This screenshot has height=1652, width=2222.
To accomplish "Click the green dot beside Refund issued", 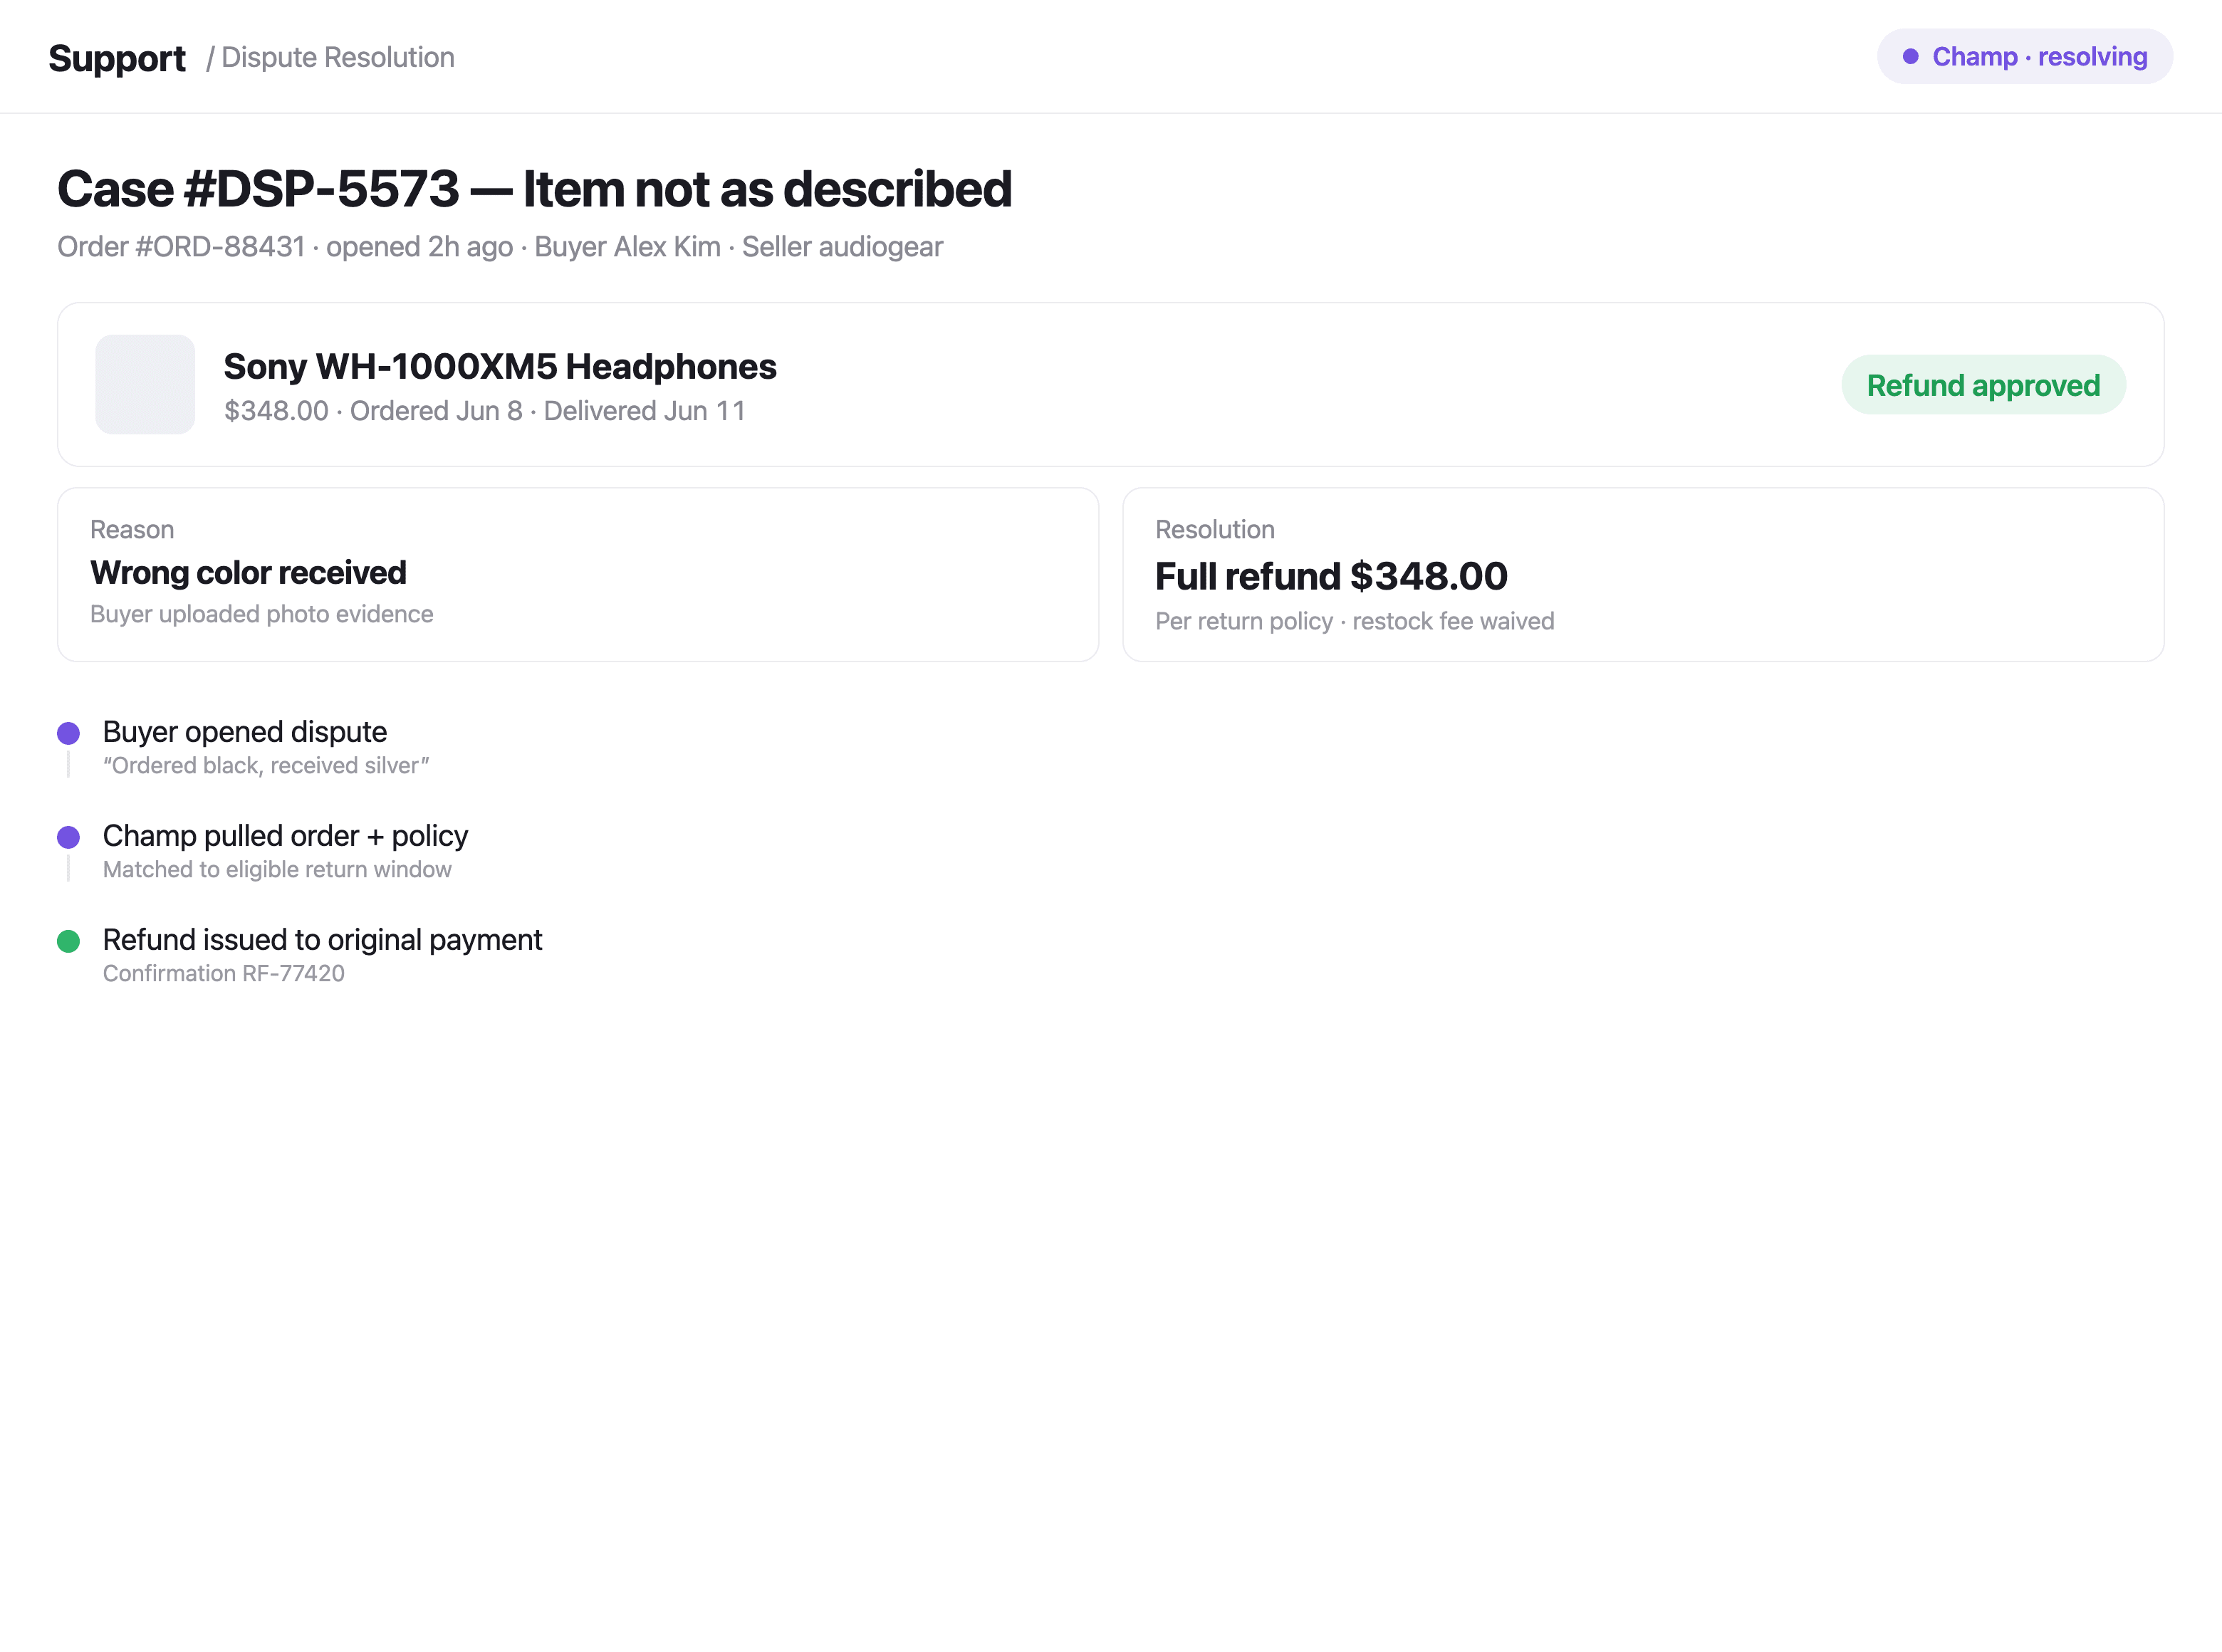I will (x=68, y=941).
